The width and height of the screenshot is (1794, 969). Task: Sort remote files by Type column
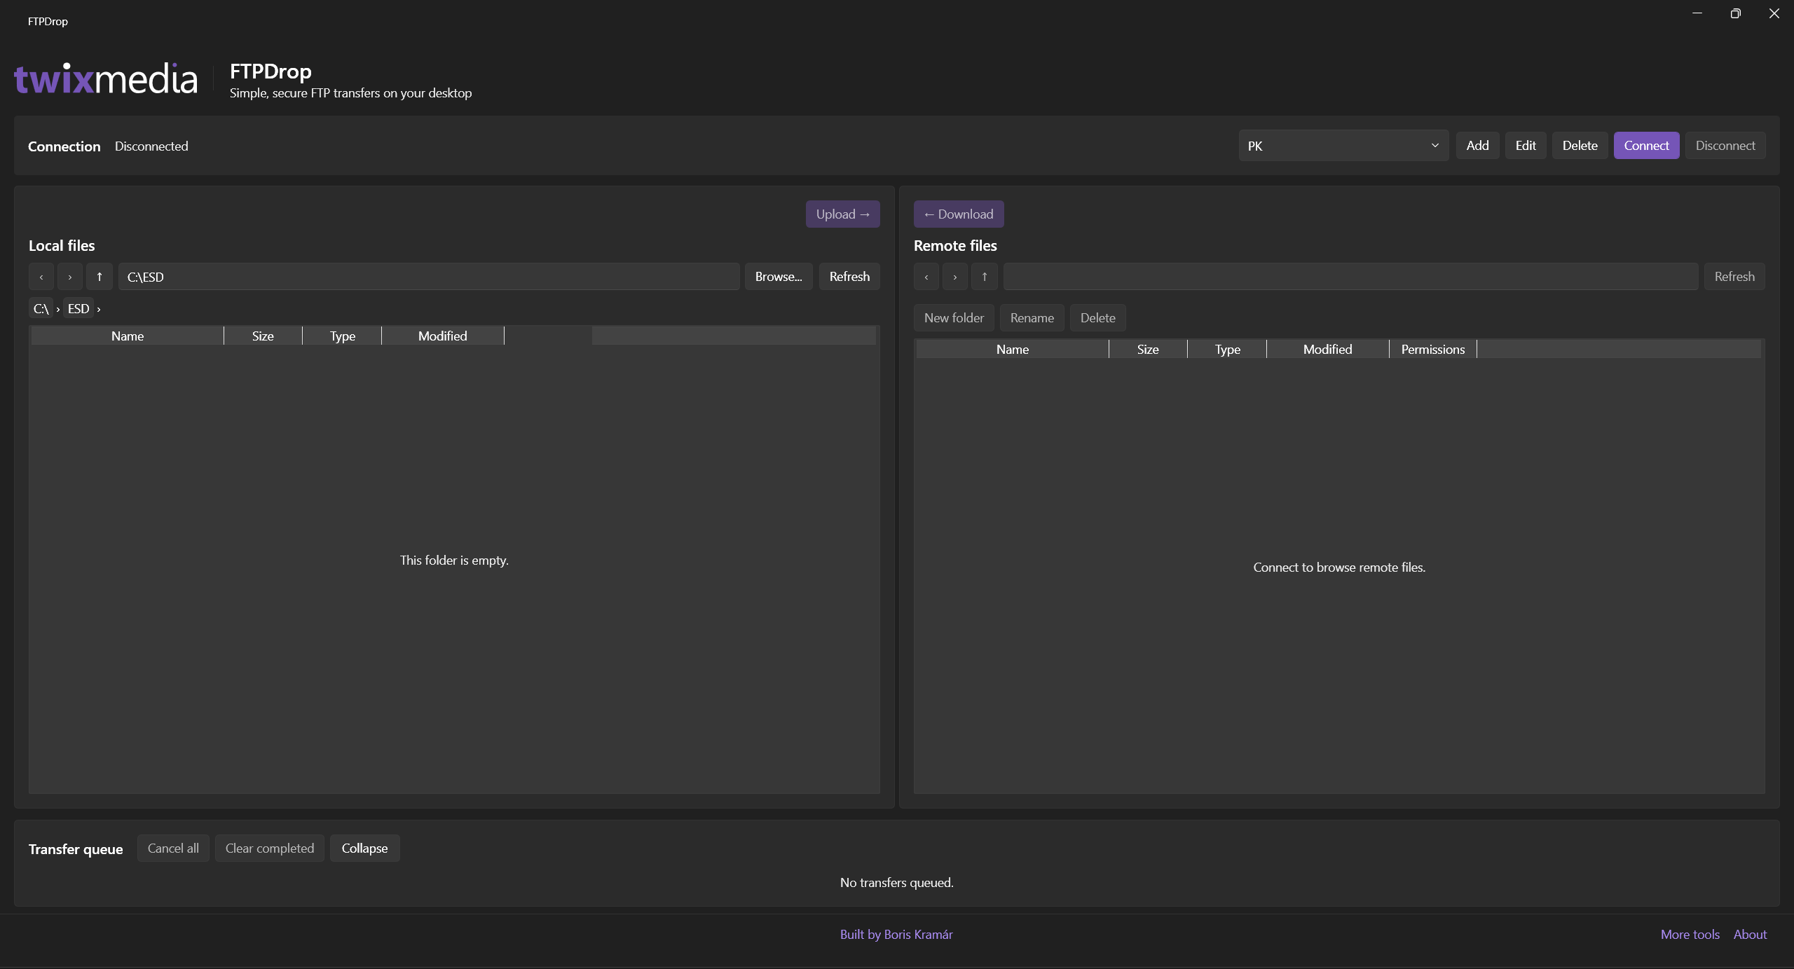tap(1227, 350)
